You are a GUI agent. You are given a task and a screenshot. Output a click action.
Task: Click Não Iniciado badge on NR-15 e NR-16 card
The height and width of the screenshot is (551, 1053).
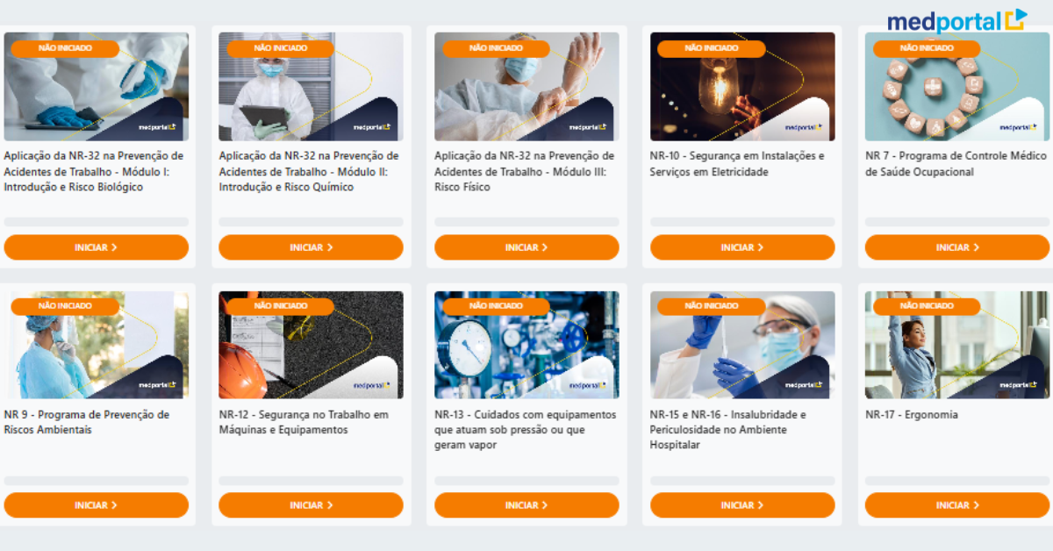[x=712, y=306]
